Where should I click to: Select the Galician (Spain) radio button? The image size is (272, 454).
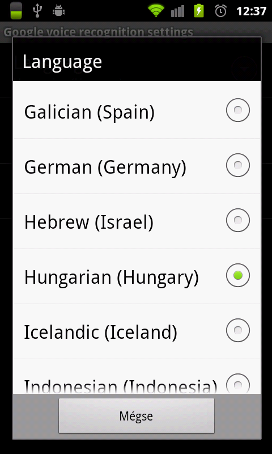(x=238, y=110)
